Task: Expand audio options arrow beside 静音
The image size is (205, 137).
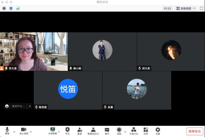Action: click(x=14, y=131)
